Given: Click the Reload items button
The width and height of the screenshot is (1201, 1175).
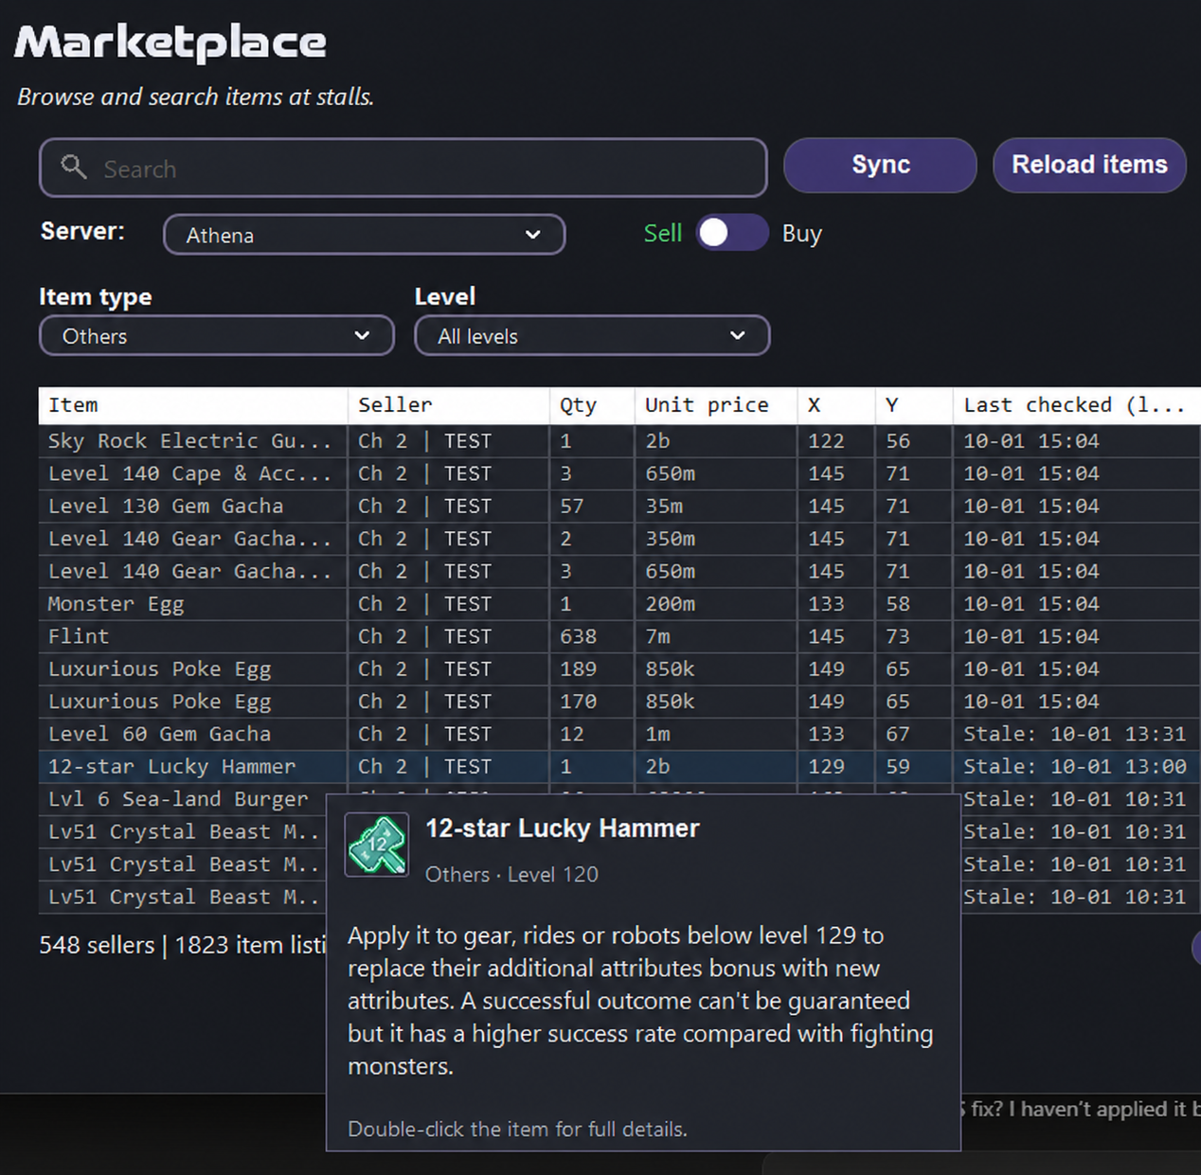Looking at the screenshot, I should point(1089,165).
